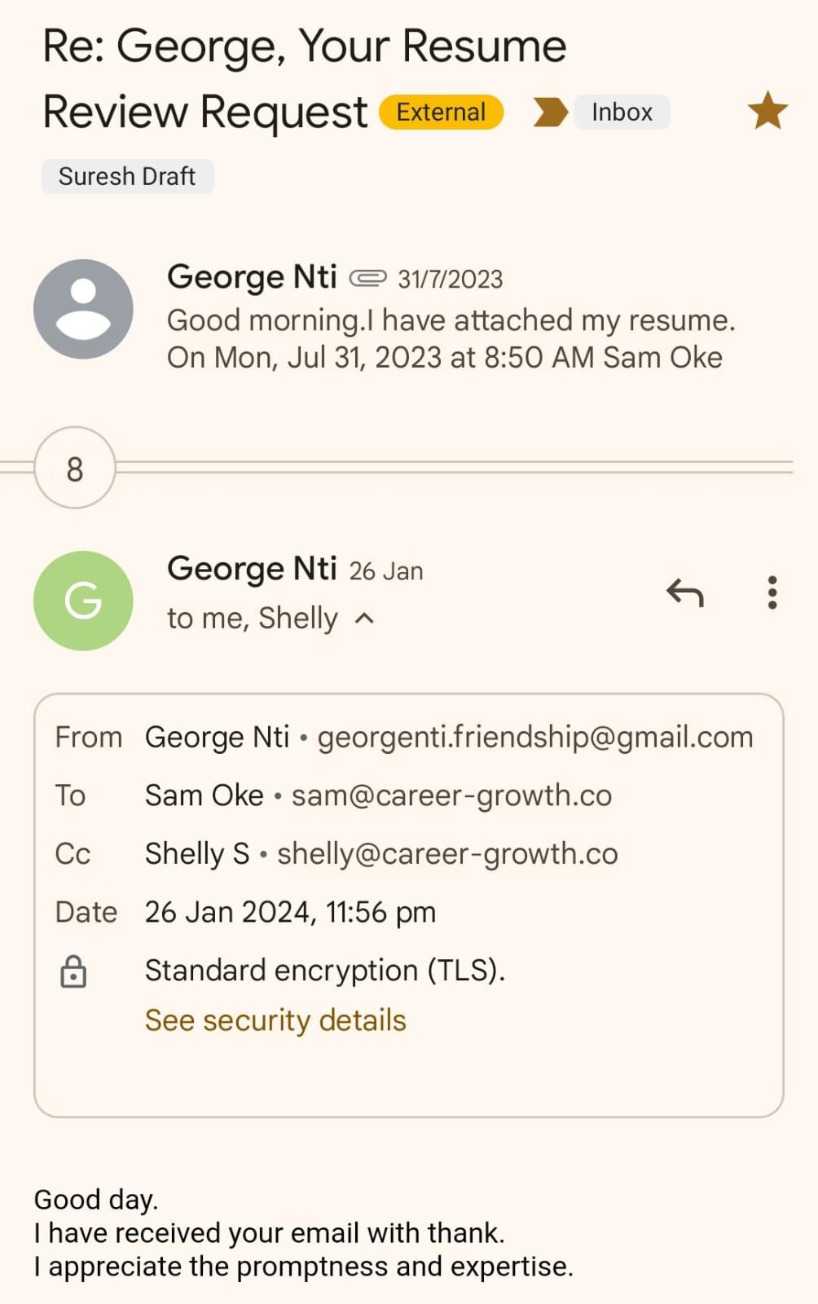Click georgenti.friendship@gmail.com address
818x1304 pixels.
(x=534, y=737)
